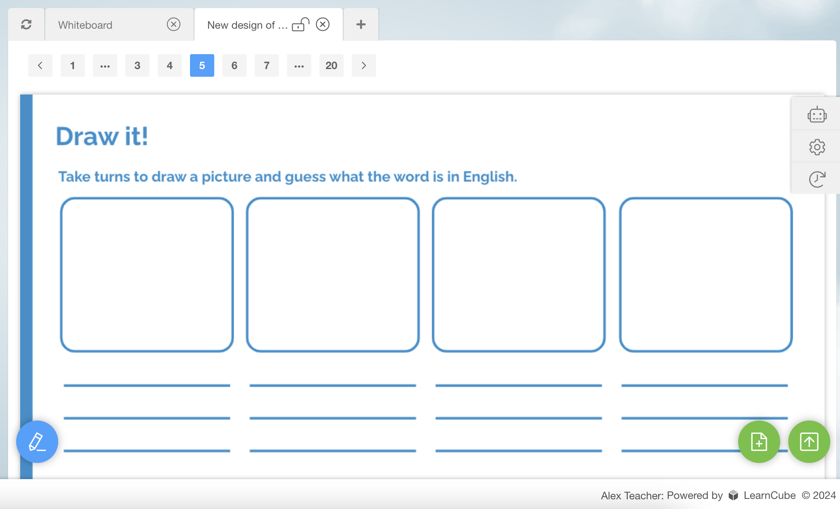Navigate to page 6
The image size is (840, 509).
(x=234, y=65)
